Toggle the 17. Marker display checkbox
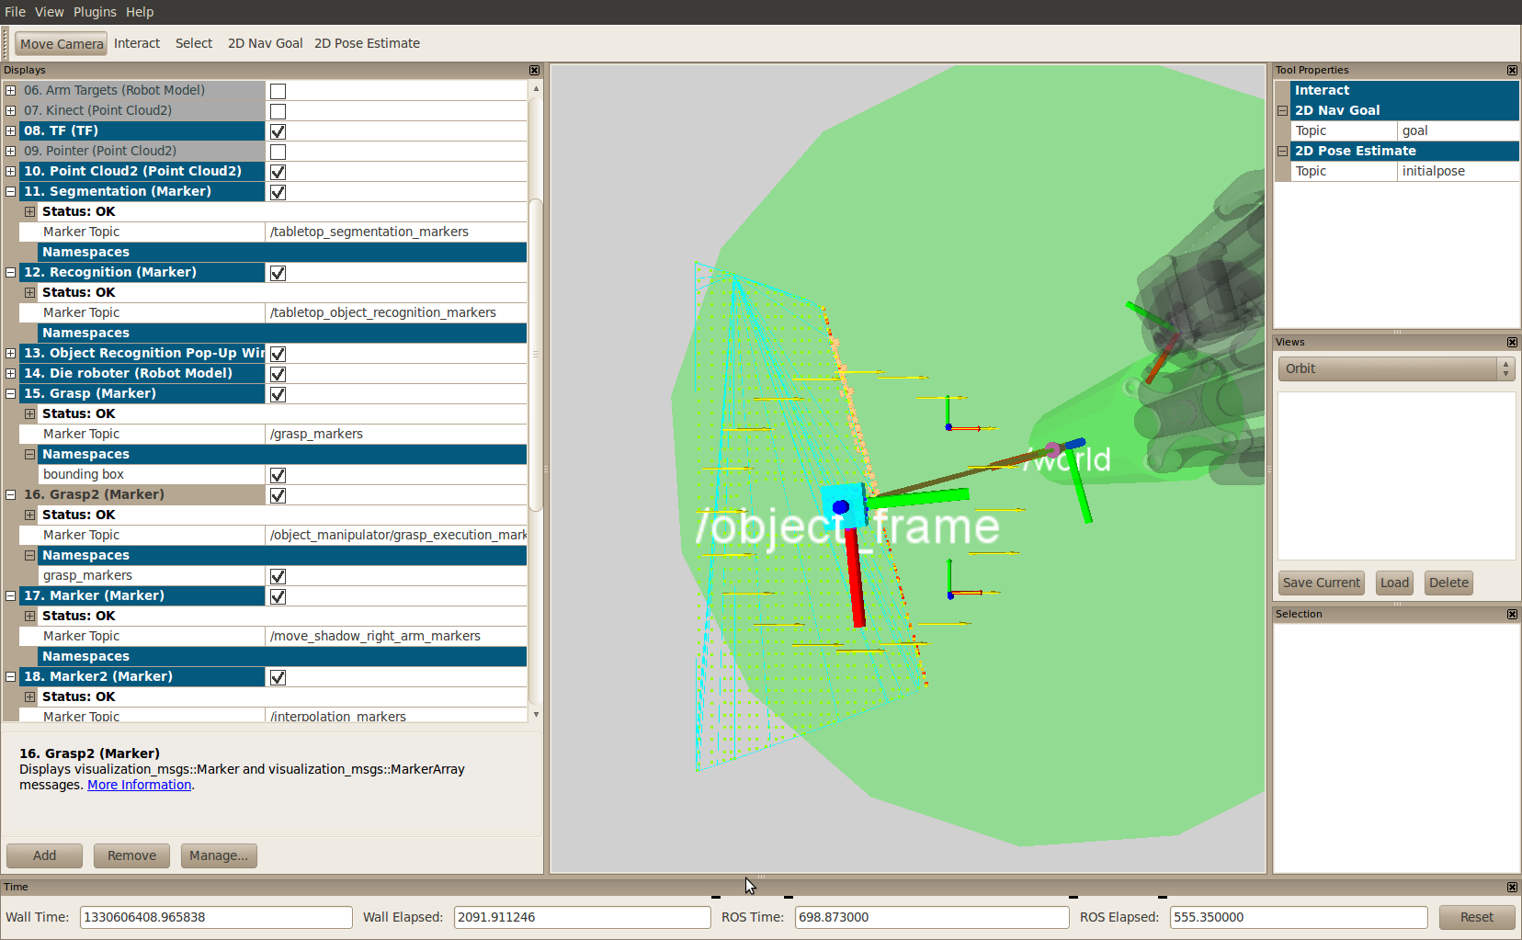 278,596
